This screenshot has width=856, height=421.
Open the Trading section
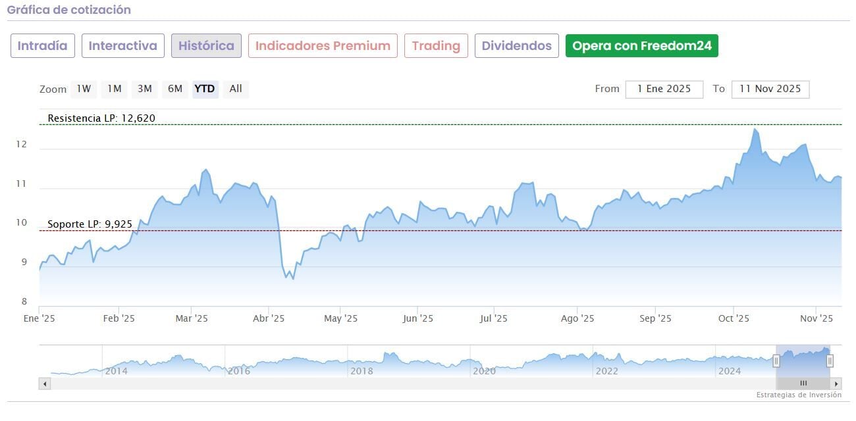(436, 46)
